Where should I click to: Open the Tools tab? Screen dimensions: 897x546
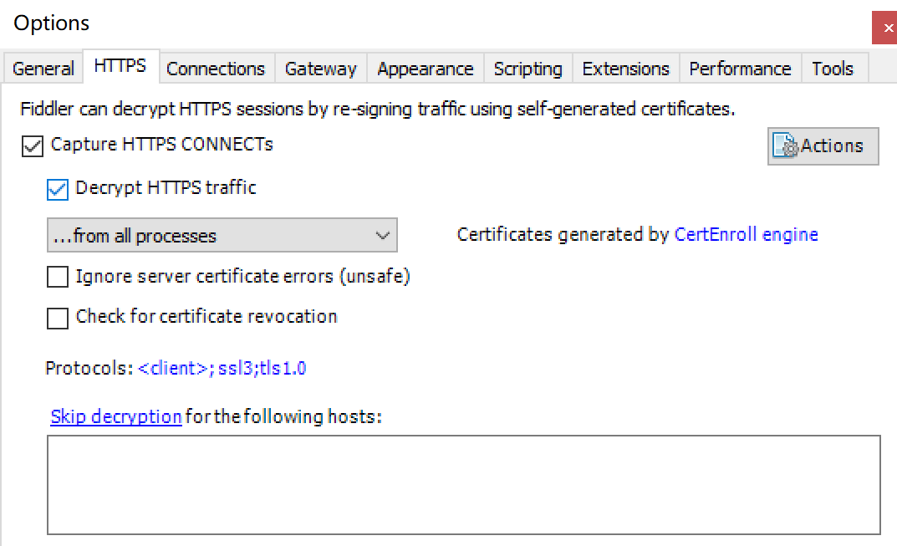(833, 69)
